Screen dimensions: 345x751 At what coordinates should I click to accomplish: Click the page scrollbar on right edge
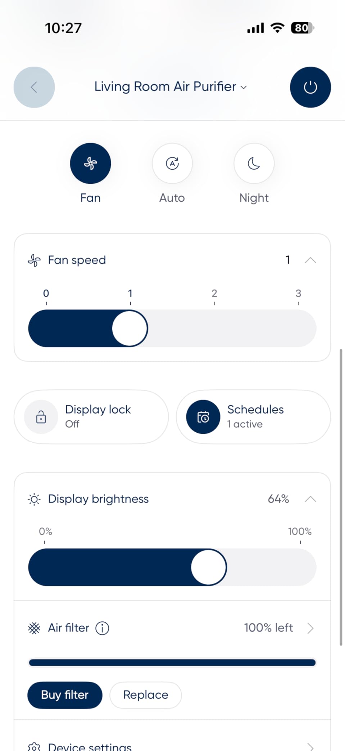coord(341,497)
